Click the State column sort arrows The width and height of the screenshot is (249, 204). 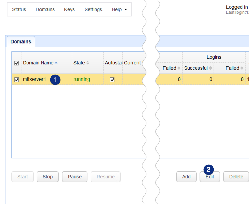coord(88,63)
